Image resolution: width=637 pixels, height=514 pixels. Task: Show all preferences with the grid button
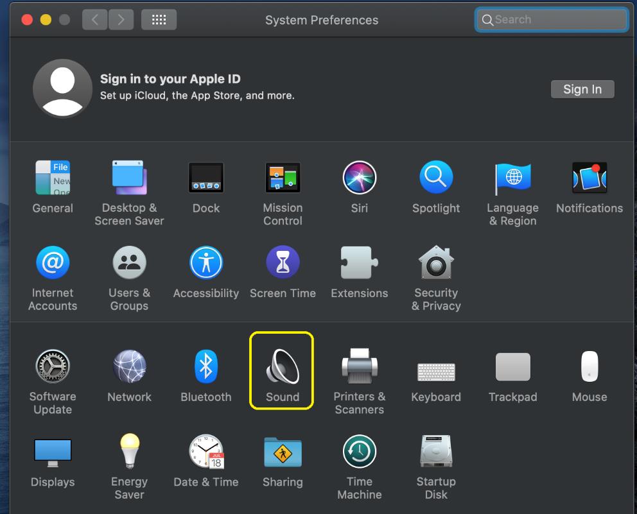(159, 19)
